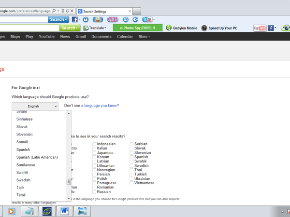Viewport: 290px width, 217px height.
Task: Open the globe network taskbar icon
Action: click(47, 211)
